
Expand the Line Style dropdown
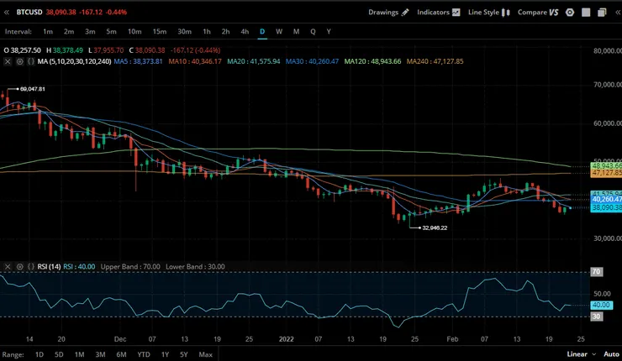(x=488, y=13)
